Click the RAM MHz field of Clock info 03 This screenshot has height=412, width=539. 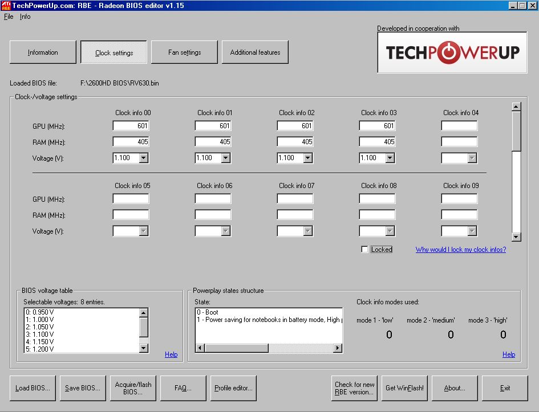coord(377,141)
